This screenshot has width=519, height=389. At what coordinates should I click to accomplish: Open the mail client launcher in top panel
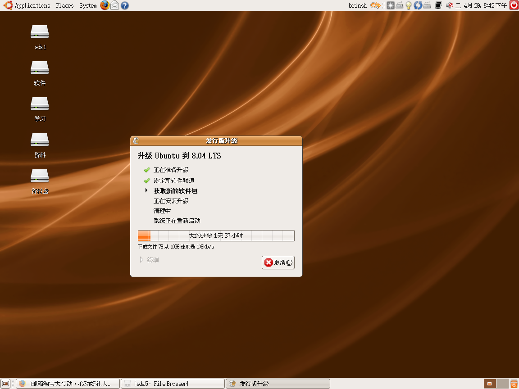[114, 5]
